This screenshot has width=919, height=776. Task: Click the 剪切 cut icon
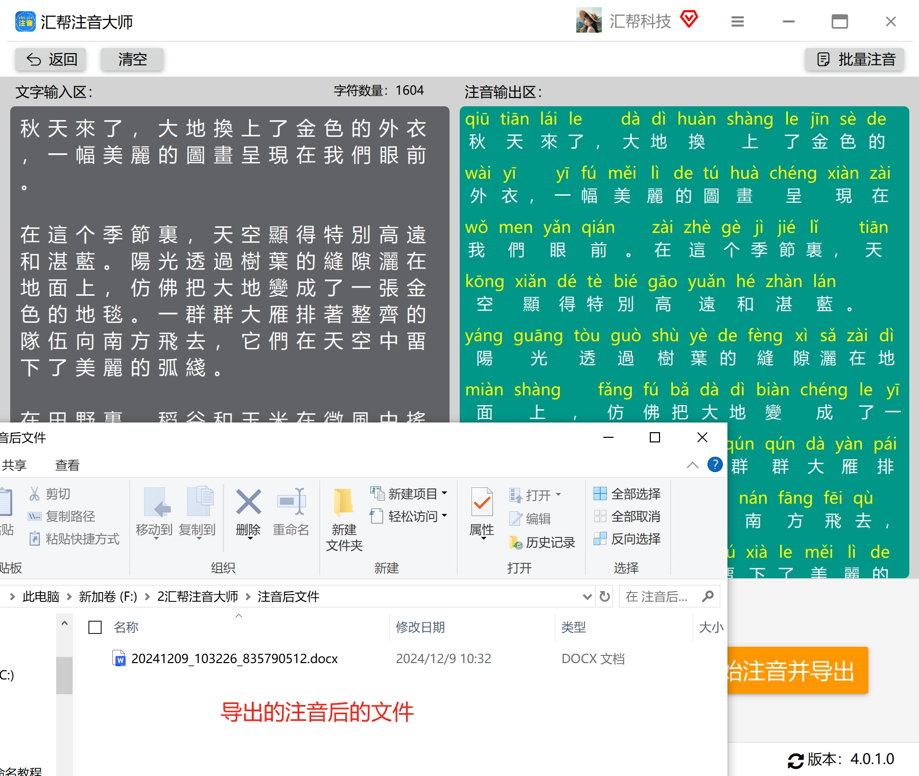click(34, 493)
